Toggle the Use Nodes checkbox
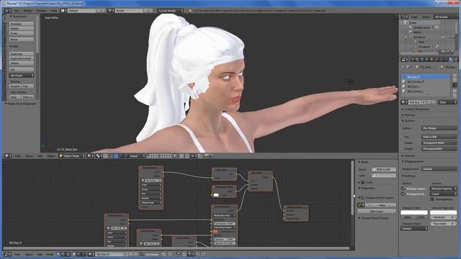 (143, 254)
